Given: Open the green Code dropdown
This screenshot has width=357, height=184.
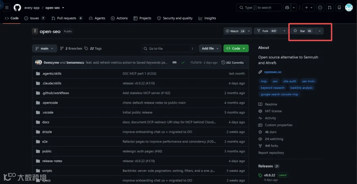Looking at the screenshot, I should [x=236, y=48].
